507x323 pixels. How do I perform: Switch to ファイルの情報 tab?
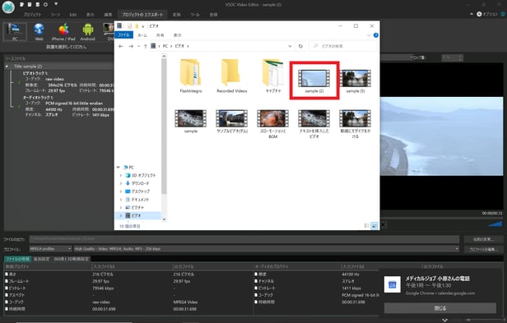18,259
